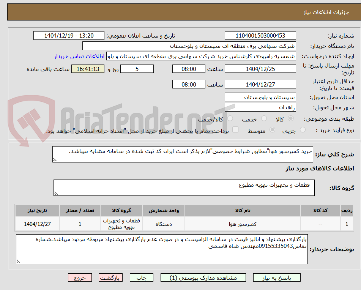Click the request creator field
The height and width of the screenshot is (290, 361).
(x=201, y=57)
